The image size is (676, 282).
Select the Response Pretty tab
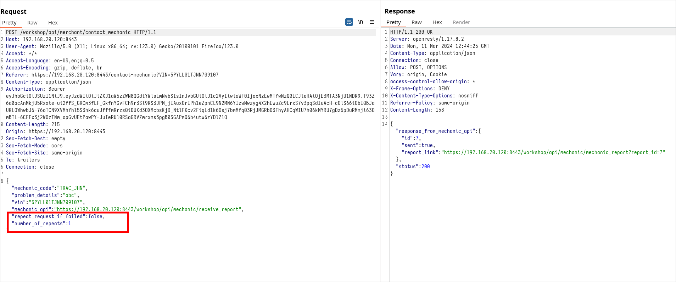click(x=393, y=22)
